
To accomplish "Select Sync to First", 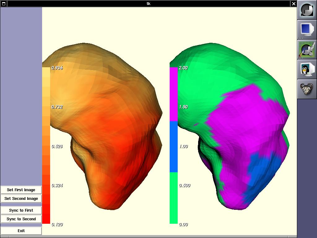I will pyautogui.click(x=21, y=210).
